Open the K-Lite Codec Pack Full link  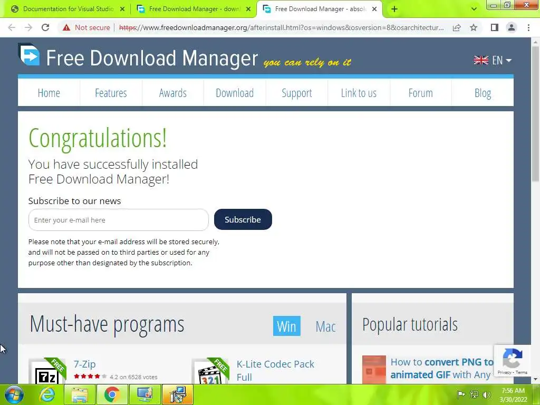click(275, 371)
